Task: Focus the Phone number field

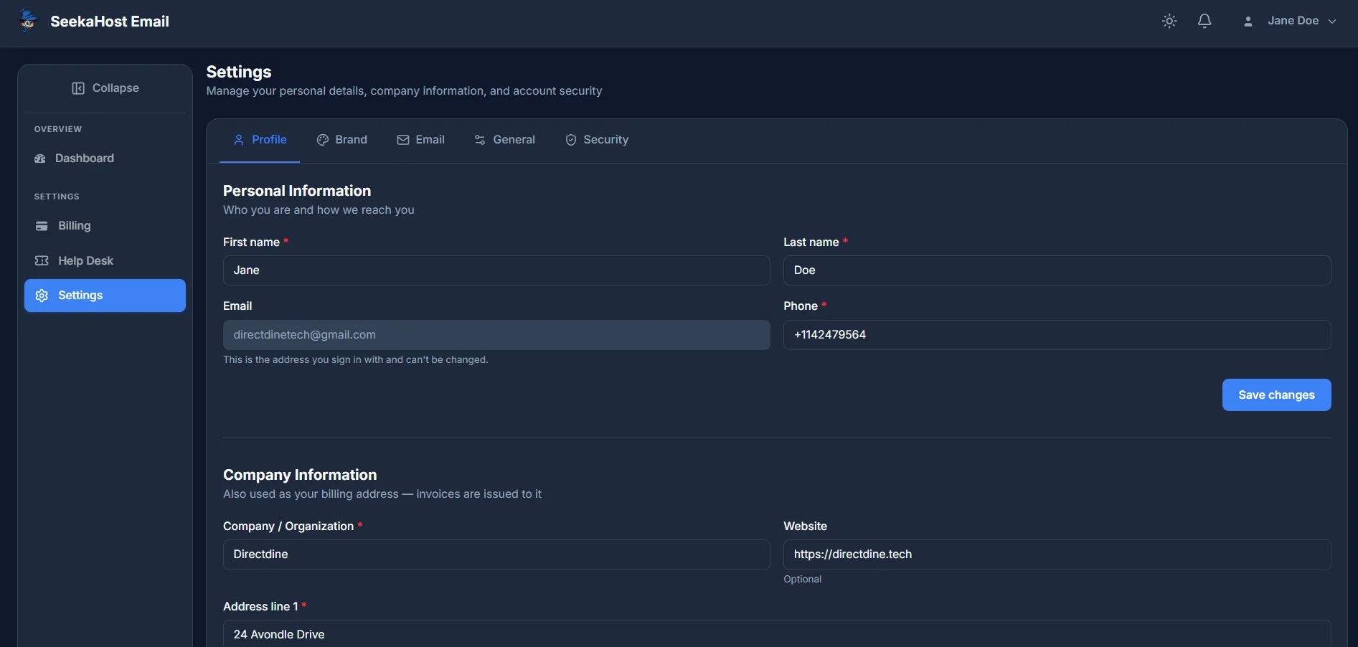Action: click(x=1057, y=335)
